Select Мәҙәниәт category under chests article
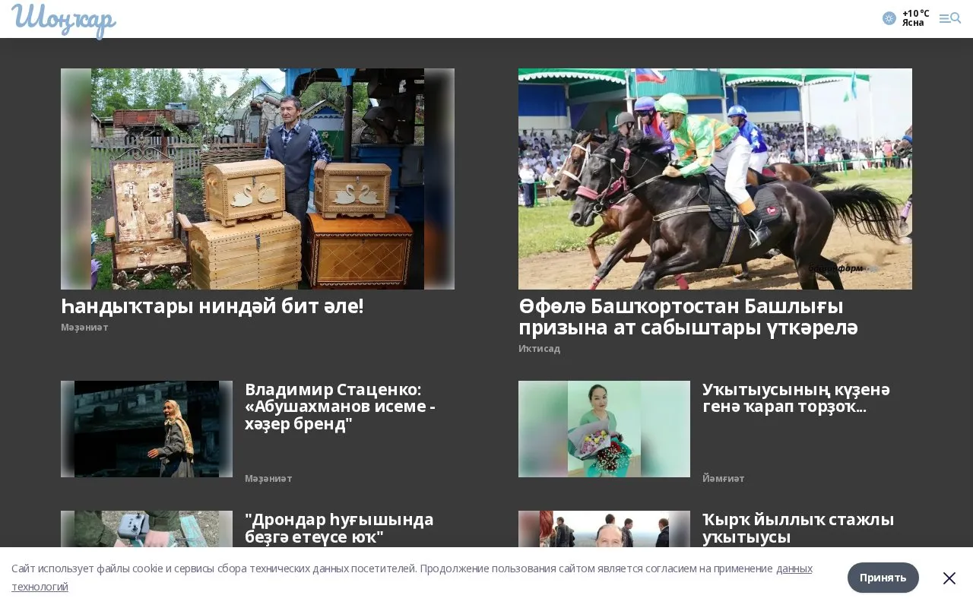This screenshot has width=973, height=608. 84,328
